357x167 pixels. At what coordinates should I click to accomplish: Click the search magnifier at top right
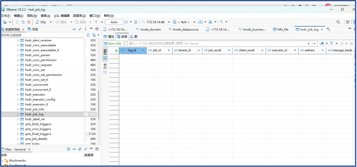click(338, 22)
